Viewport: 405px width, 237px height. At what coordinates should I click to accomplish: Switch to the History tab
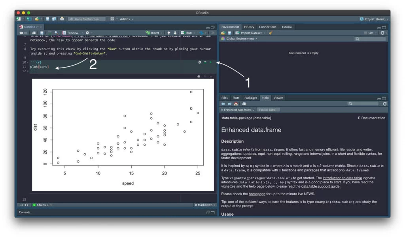[249, 27]
